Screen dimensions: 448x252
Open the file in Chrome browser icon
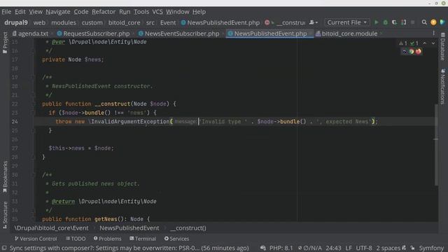click(x=412, y=51)
